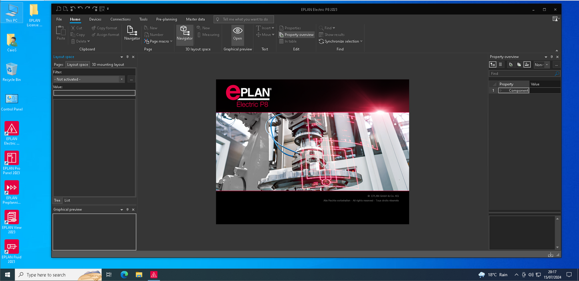Viewport: 579px width, 281px height.
Task: Click Copy in the Clipboard group
Action: click(78, 35)
